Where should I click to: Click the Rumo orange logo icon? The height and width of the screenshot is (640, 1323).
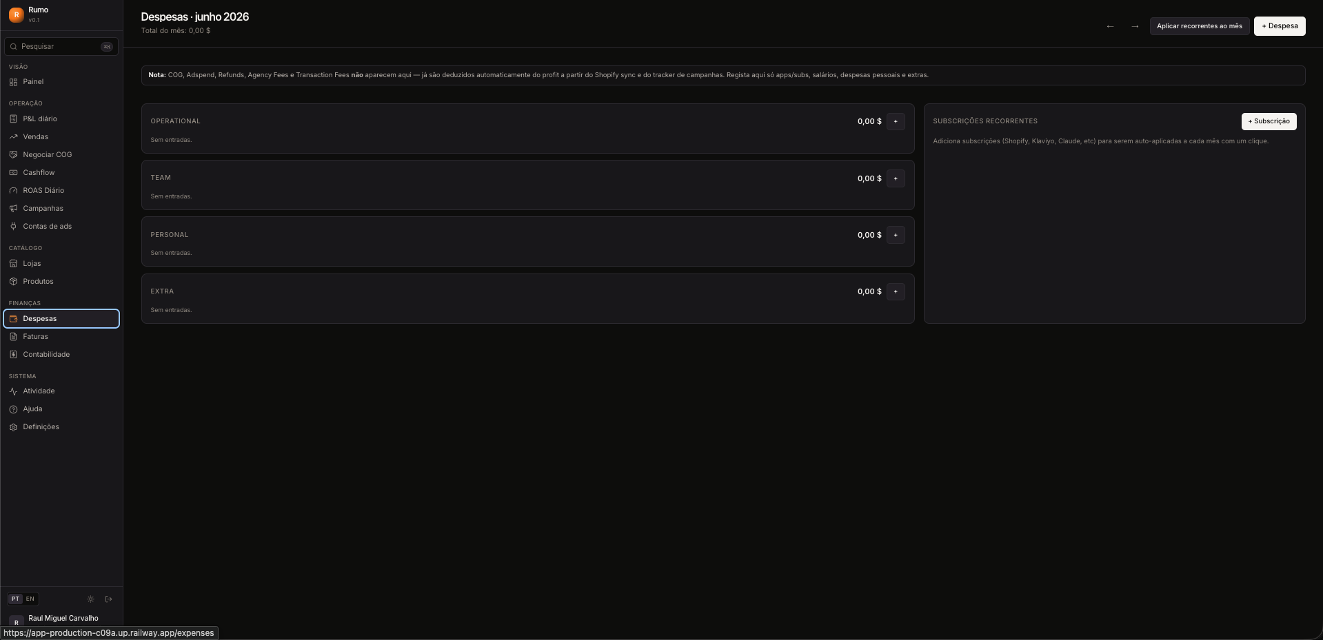(16, 14)
